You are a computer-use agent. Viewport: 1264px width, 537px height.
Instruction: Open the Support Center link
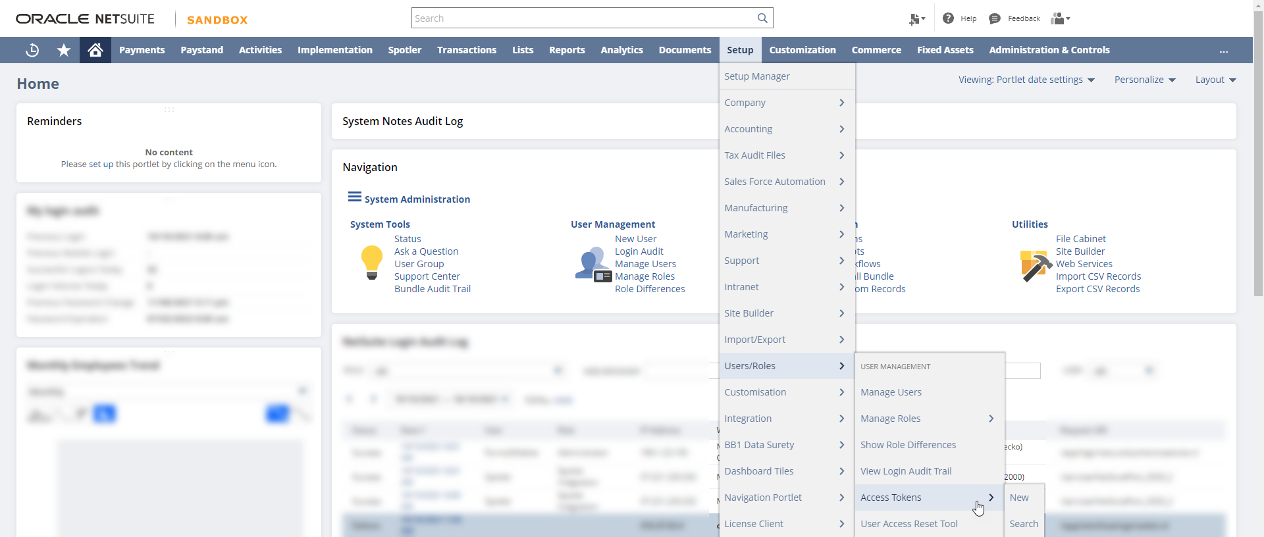pos(427,276)
